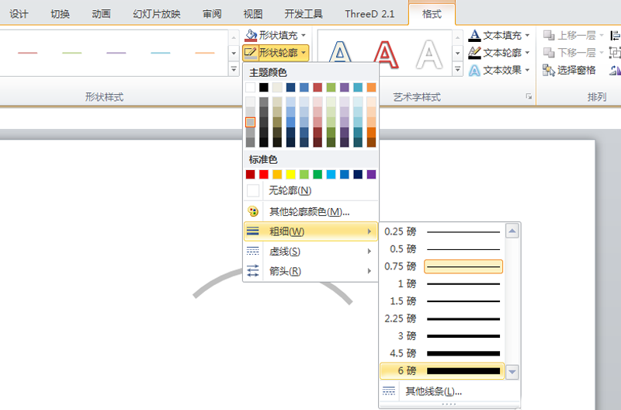The image size is (621, 410).
Task: Pick the standard yellow color swatch
Action: (x=290, y=174)
